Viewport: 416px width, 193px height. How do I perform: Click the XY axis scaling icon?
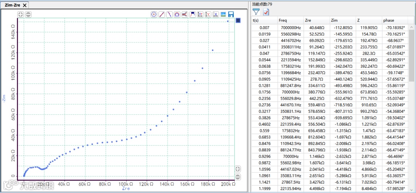coord(200,14)
